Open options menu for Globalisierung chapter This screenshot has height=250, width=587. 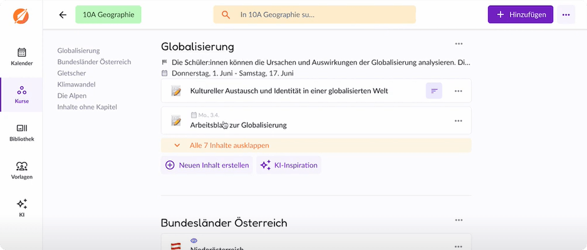pyautogui.click(x=459, y=44)
